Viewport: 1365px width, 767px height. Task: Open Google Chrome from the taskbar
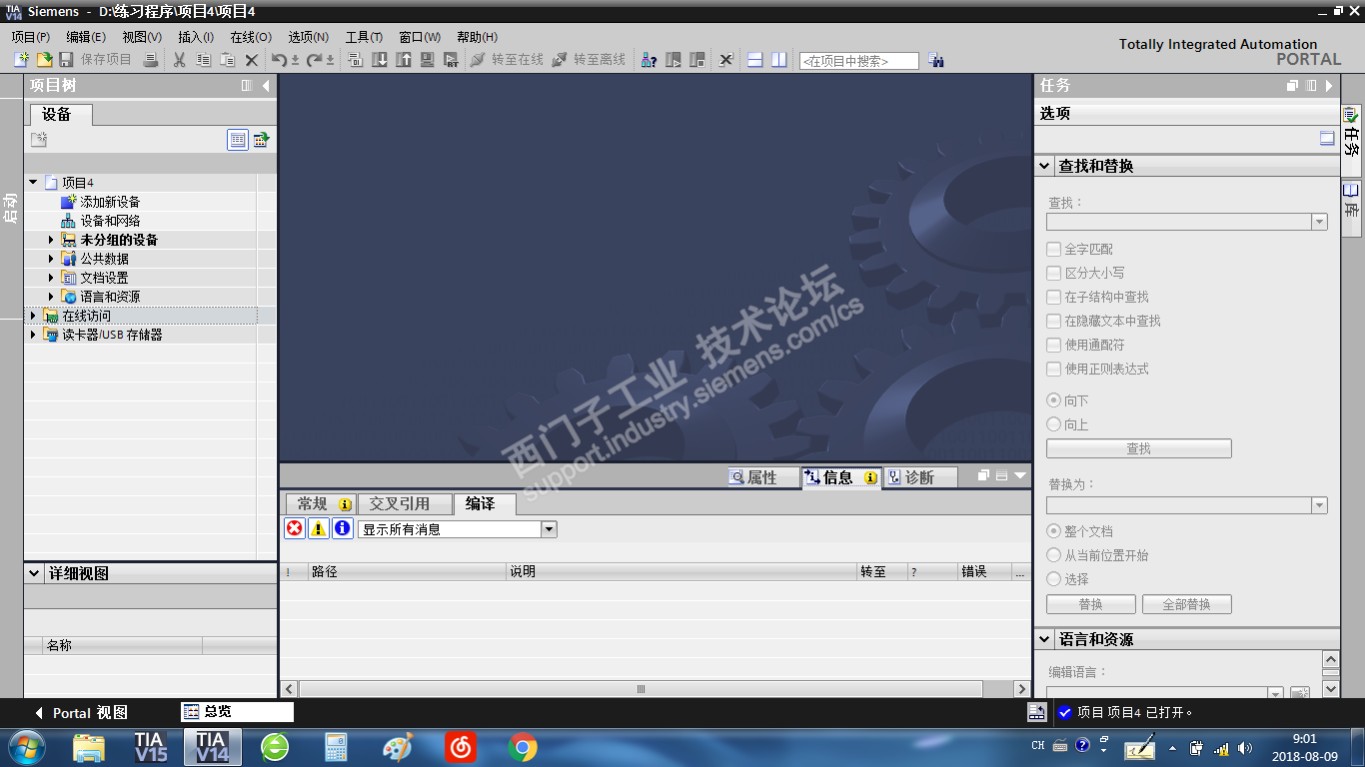(522, 747)
